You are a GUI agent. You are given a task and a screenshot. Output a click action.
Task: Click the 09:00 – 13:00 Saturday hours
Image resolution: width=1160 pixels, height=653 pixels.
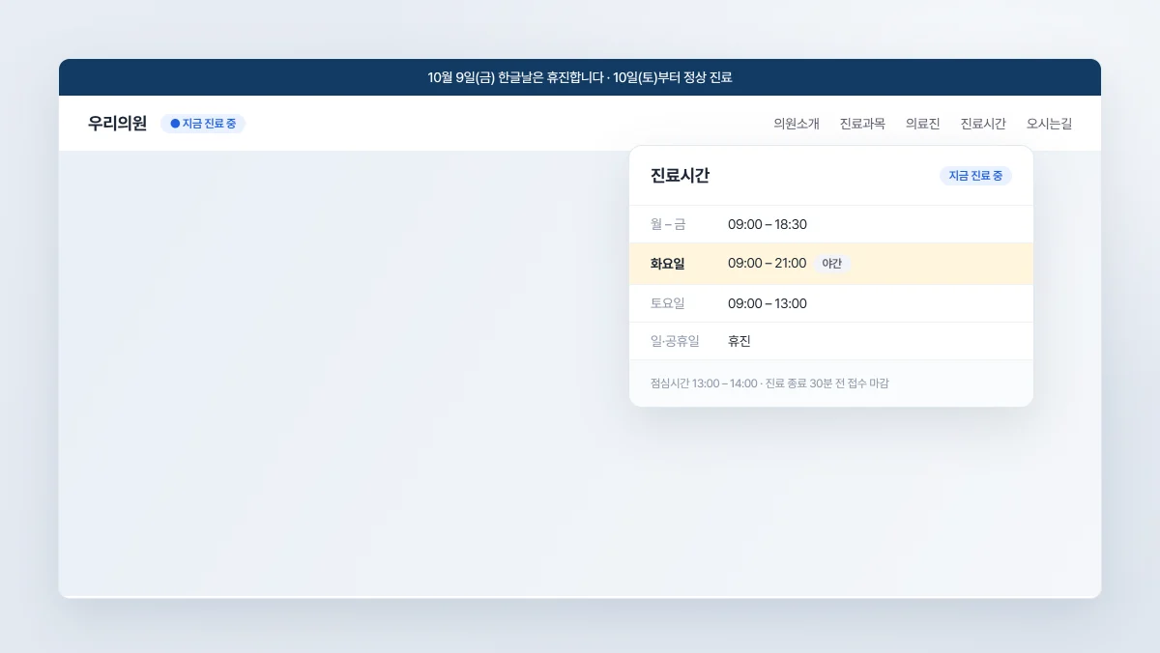click(768, 303)
